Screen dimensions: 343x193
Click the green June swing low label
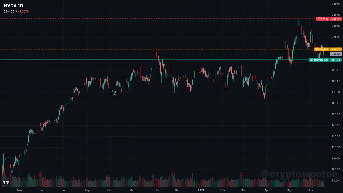[319, 60]
